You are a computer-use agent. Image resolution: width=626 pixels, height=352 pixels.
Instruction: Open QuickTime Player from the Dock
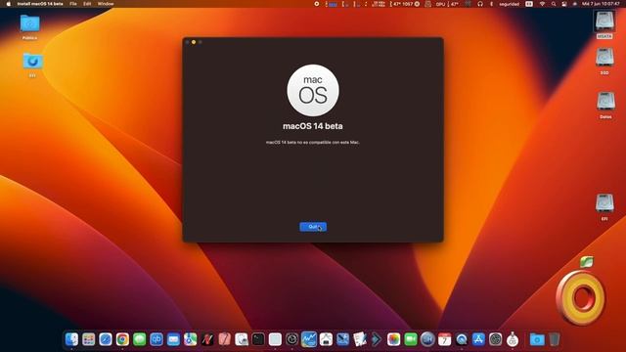[x=462, y=339]
